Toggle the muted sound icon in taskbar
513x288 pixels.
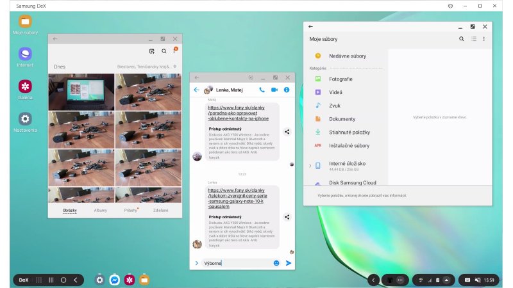478,280
